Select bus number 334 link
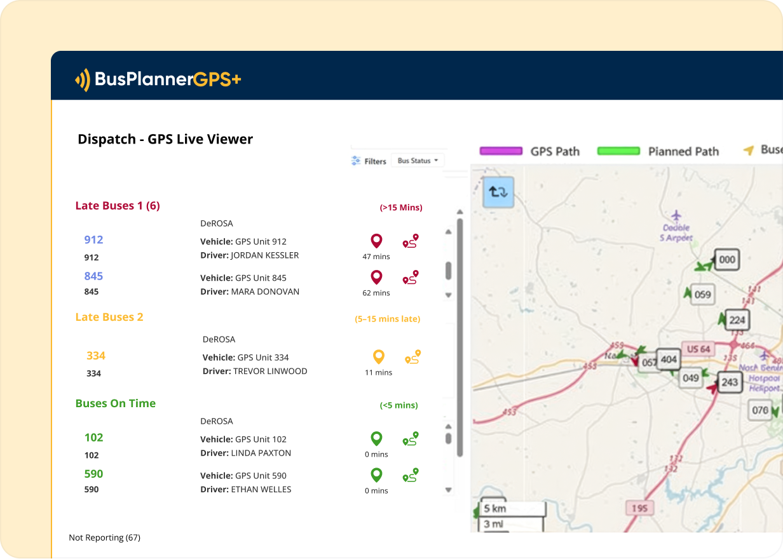Viewport: 783px width, 559px height. click(x=96, y=356)
